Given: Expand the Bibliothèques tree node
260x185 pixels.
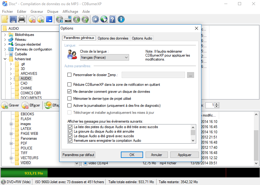Looking at the screenshot, I should 5,35.
